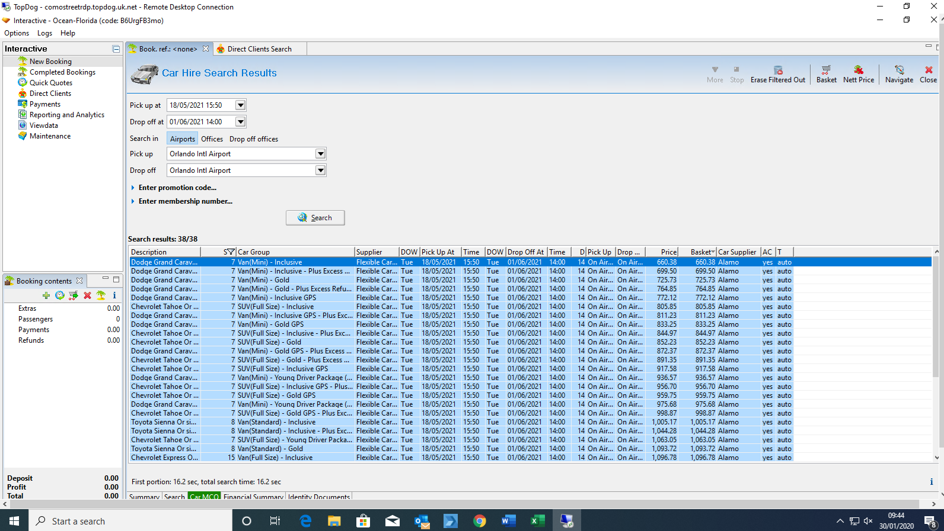Select the Airports search-in option
This screenshot has height=531, width=944.
coord(182,139)
